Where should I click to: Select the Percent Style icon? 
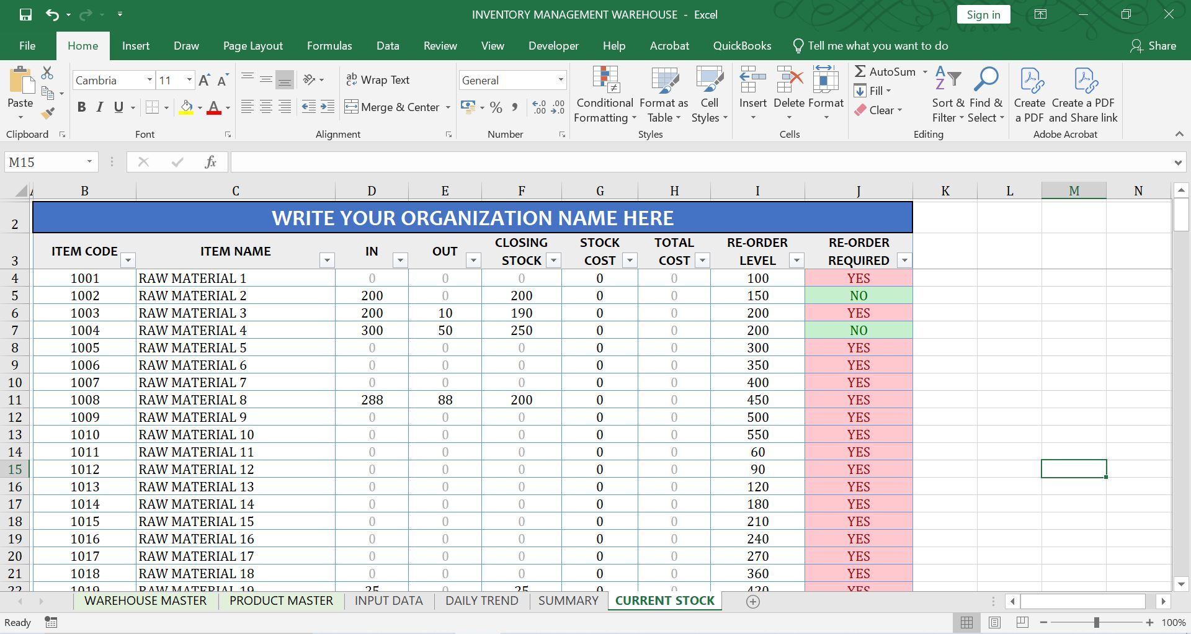point(496,107)
